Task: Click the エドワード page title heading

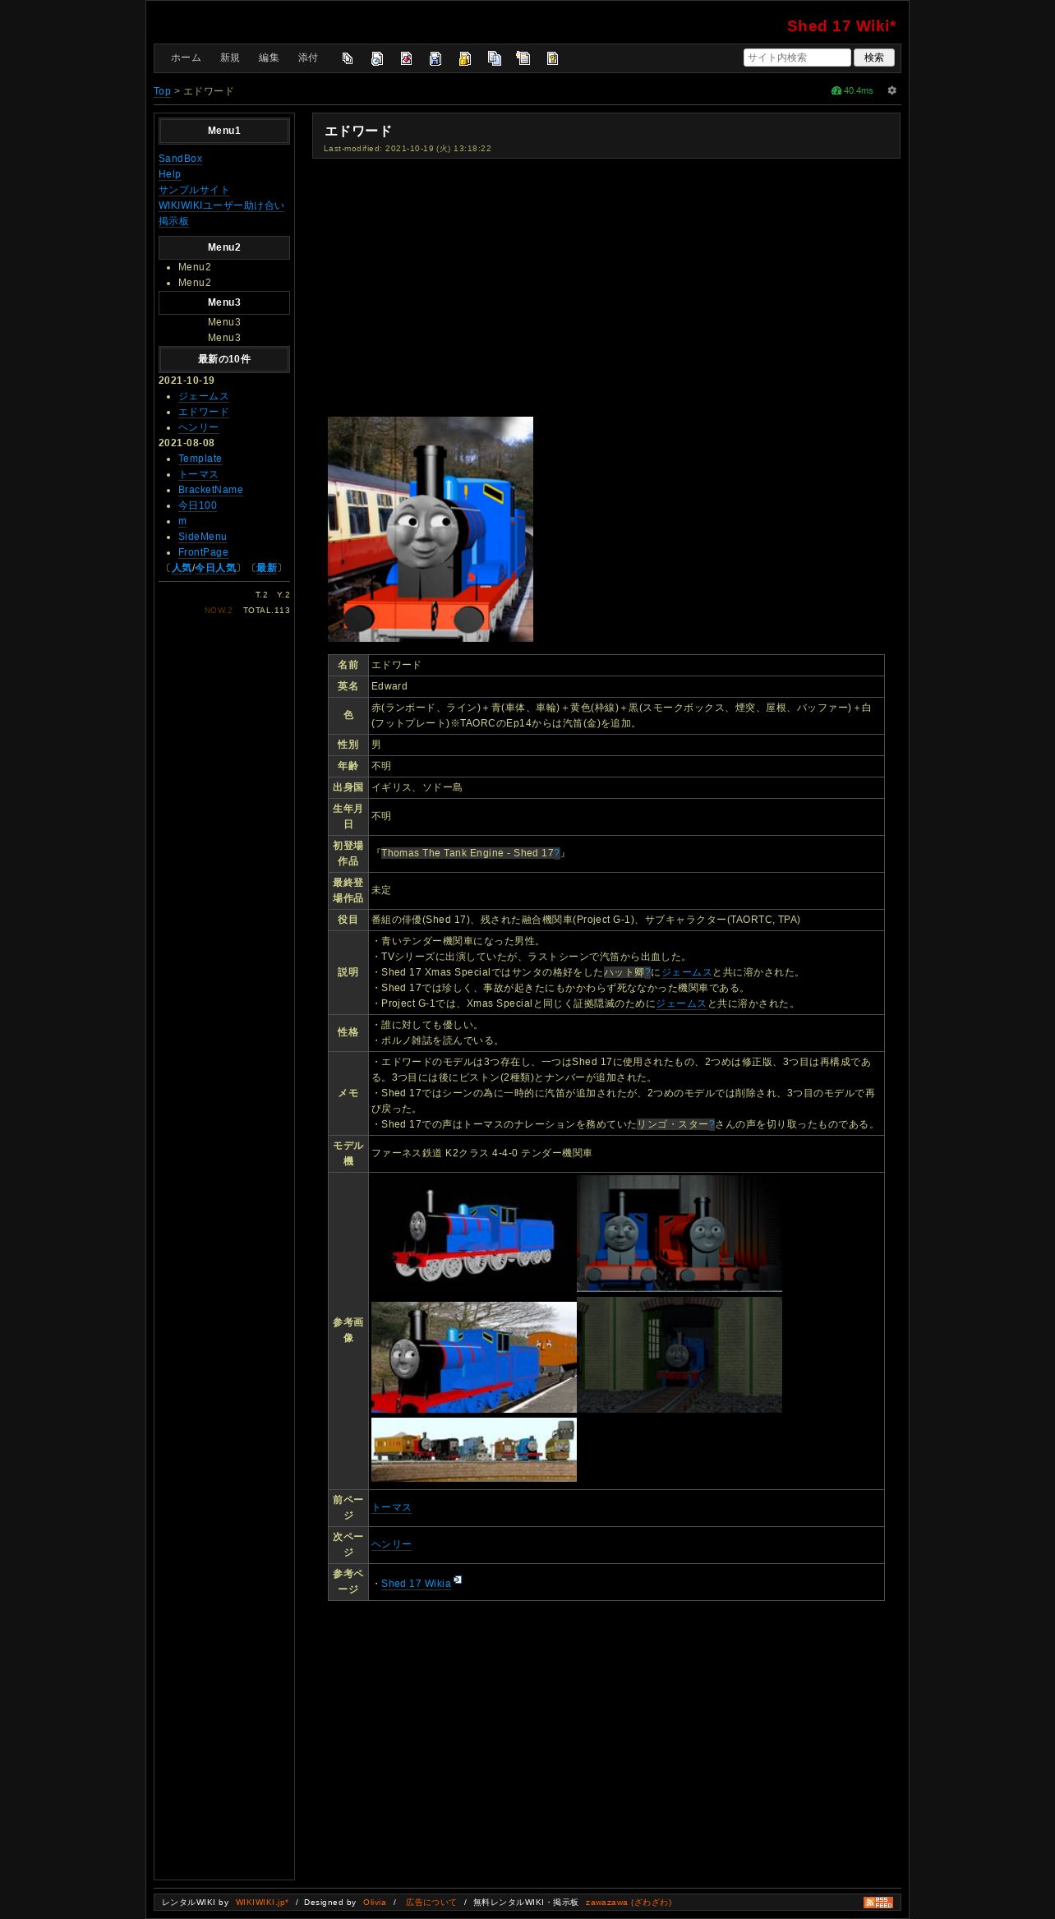Action: (x=358, y=131)
